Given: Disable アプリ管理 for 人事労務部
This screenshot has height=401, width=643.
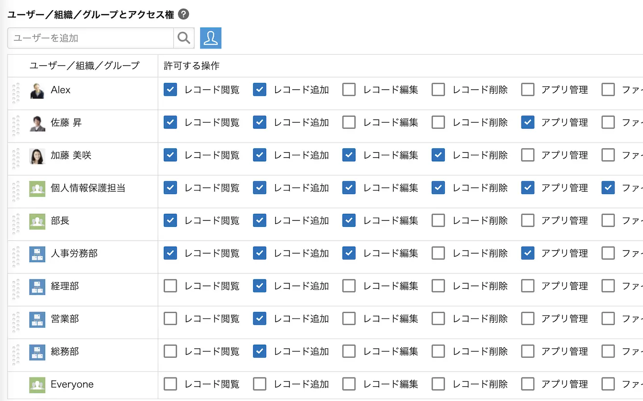Looking at the screenshot, I should [528, 253].
